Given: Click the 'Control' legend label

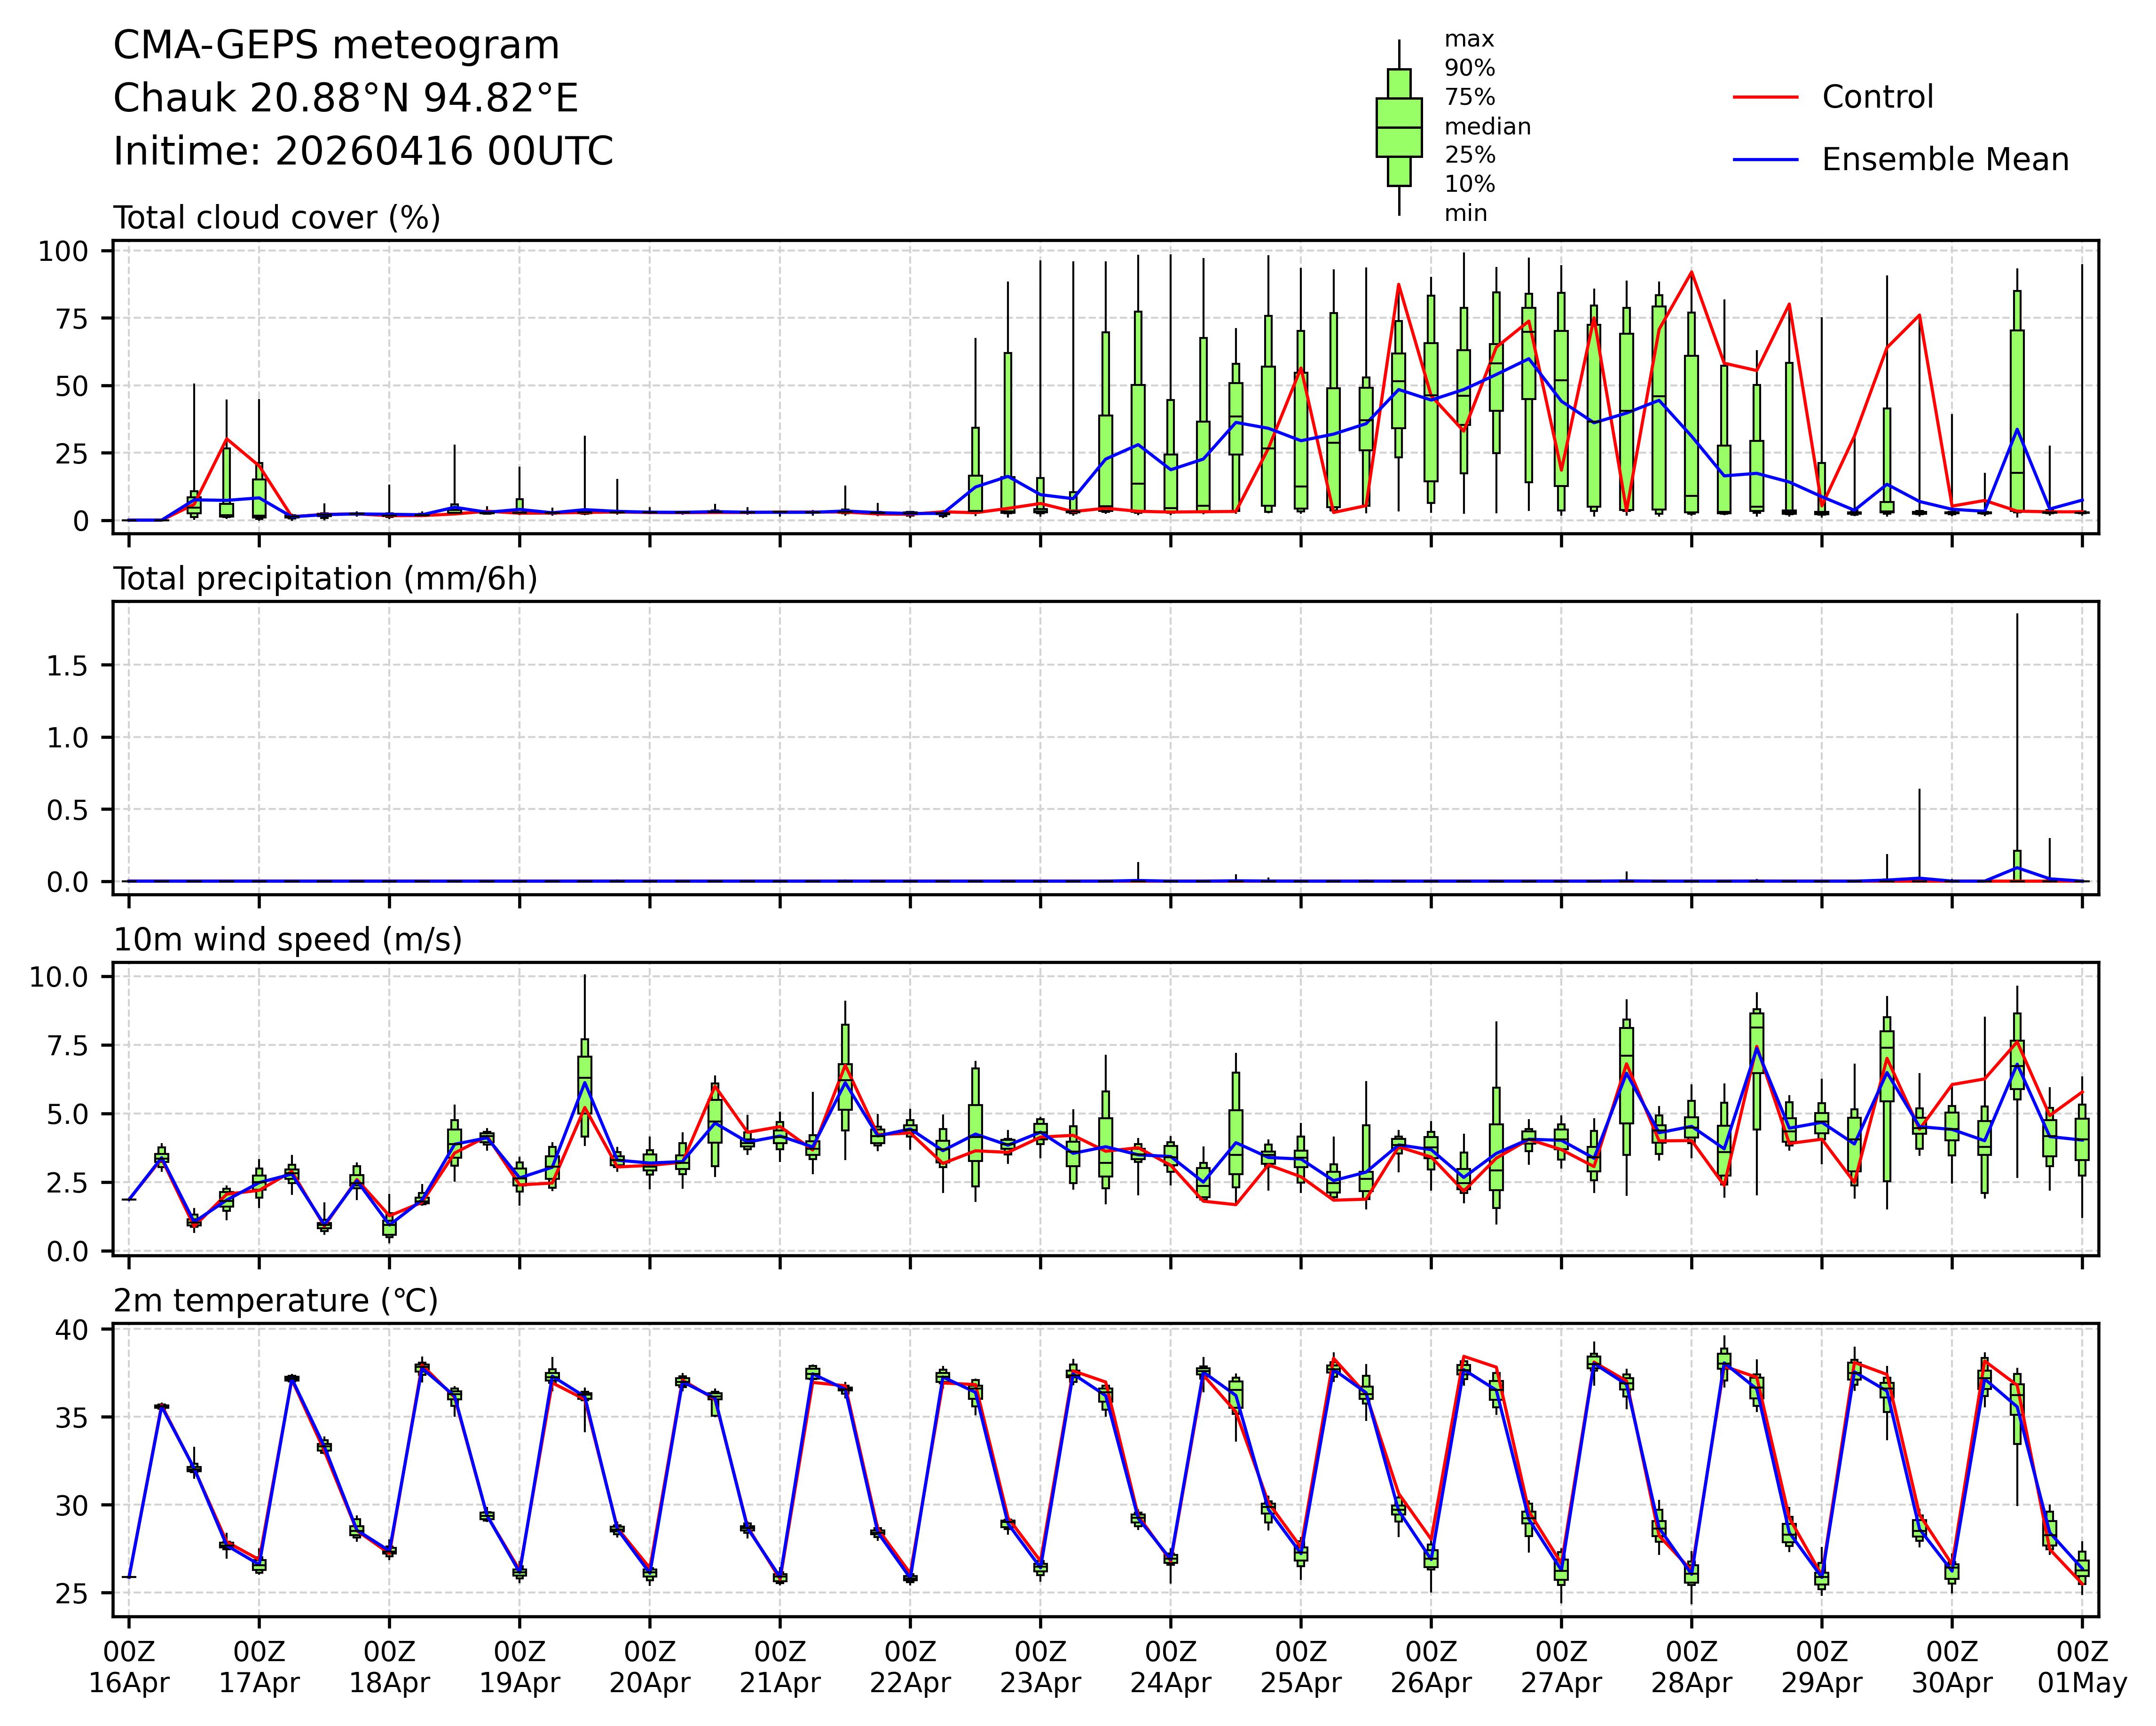Looking at the screenshot, I should click(x=1877, y=97).
